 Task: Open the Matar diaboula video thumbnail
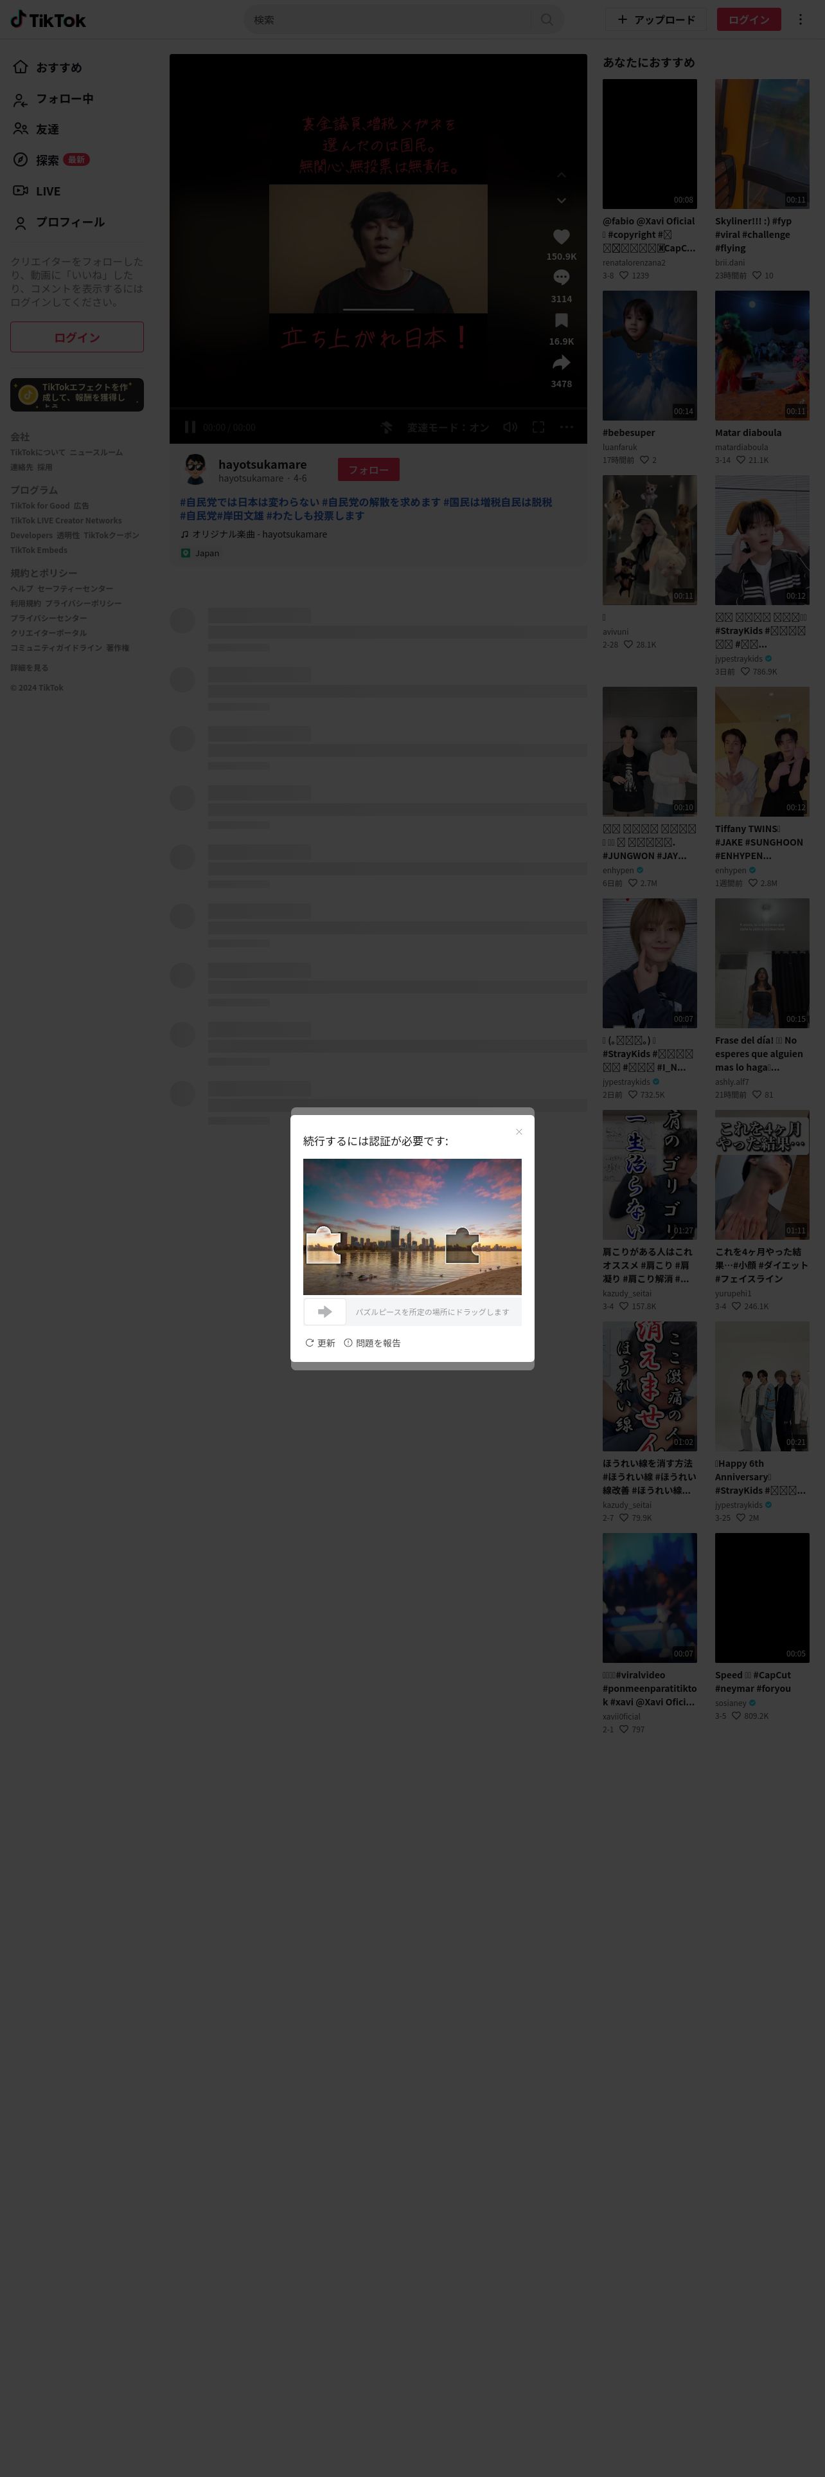[x=761, y=355]
